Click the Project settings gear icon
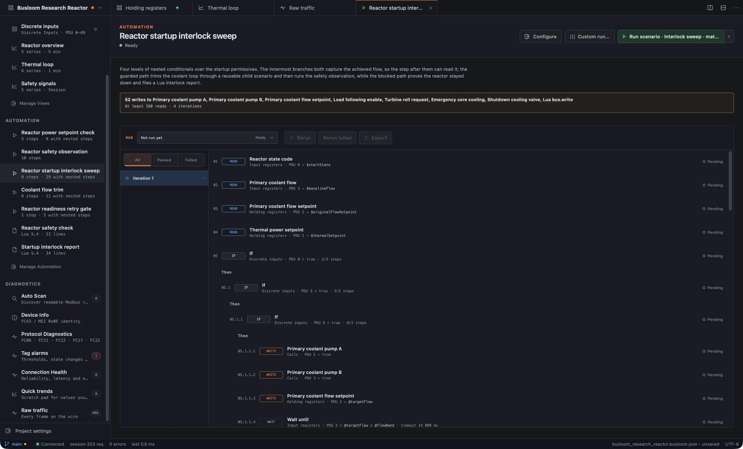 8,431
